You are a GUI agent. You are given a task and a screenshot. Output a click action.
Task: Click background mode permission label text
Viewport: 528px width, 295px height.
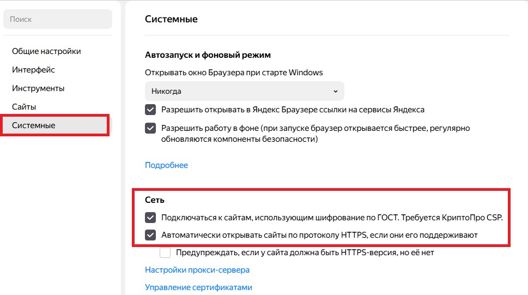coord(315,134)
